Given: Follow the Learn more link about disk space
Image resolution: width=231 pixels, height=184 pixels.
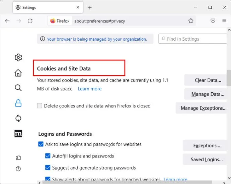Looking at the screenshot, I should coord(90,89).
